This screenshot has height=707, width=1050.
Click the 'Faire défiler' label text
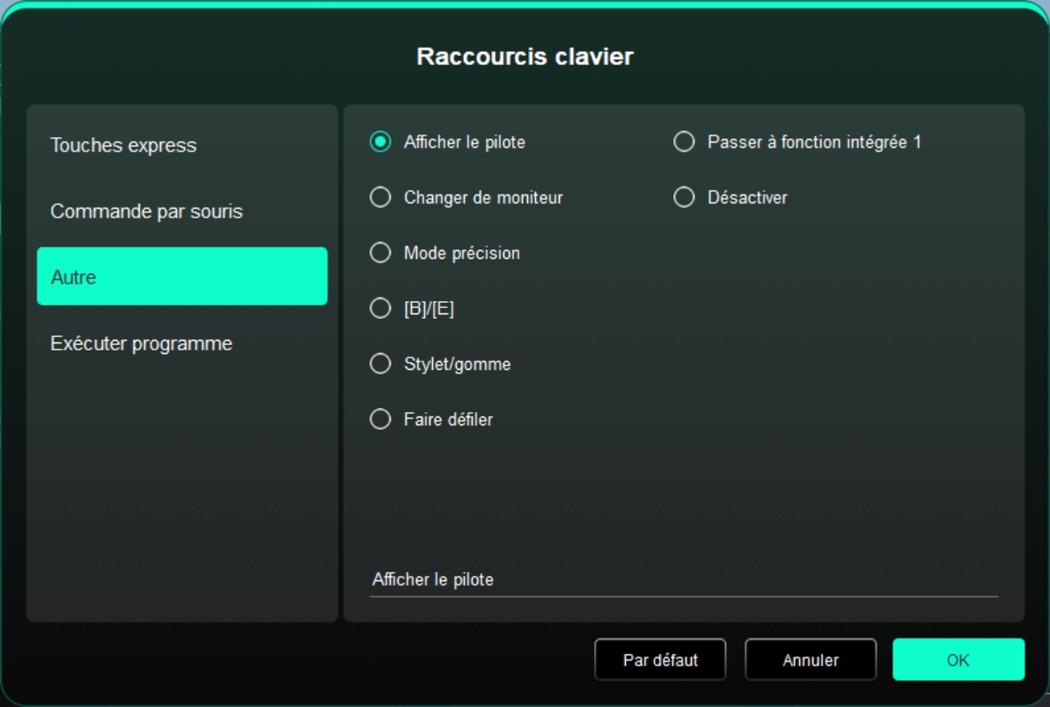coord(448,419)
